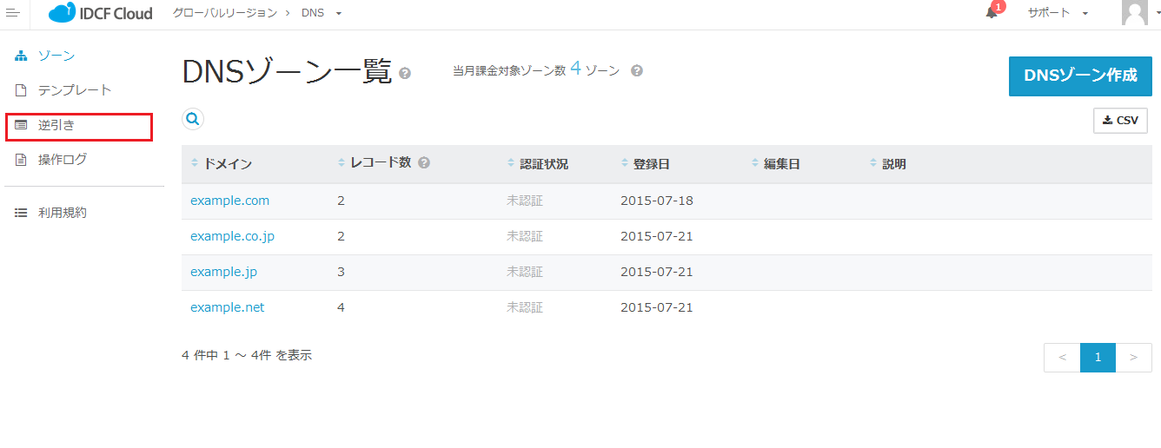Click help icon next to 4 ゾーン

(x=637, y=71)
